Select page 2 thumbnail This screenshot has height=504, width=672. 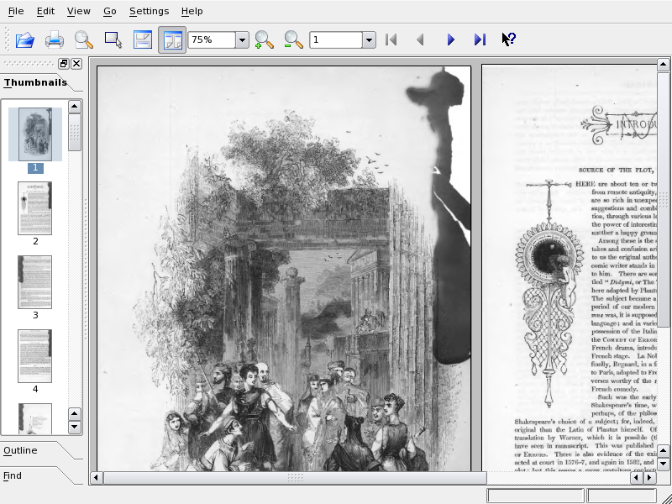click(x=34, y=208)
